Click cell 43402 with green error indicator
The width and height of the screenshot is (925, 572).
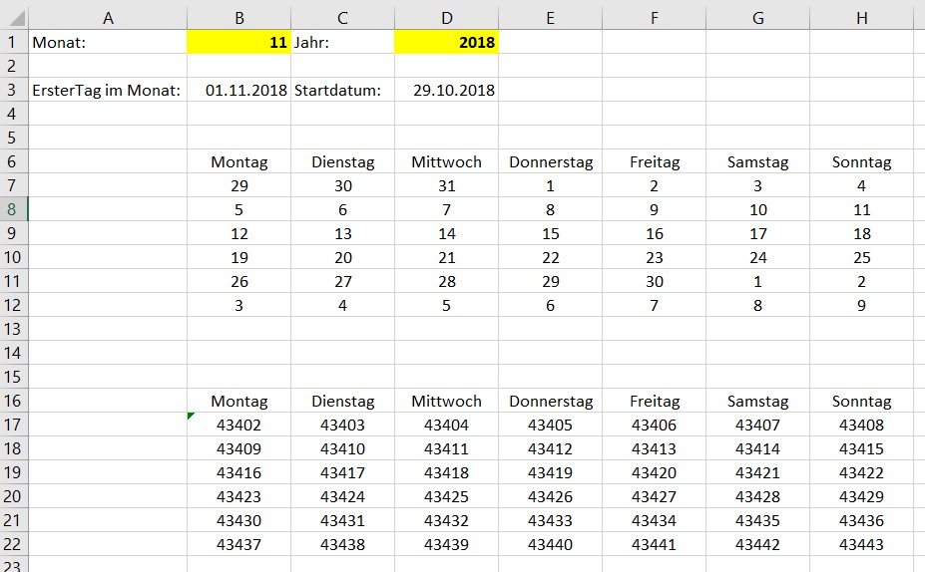238,425
